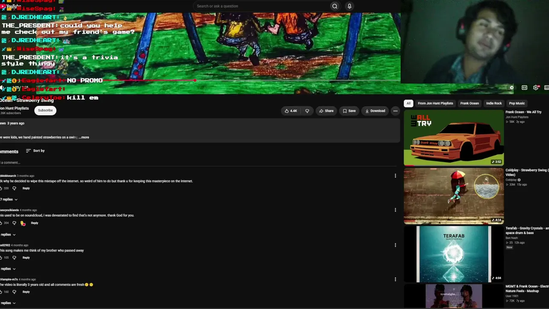Expand replies under the brother comment
This screenshot has width=549, height=309.
8,269
